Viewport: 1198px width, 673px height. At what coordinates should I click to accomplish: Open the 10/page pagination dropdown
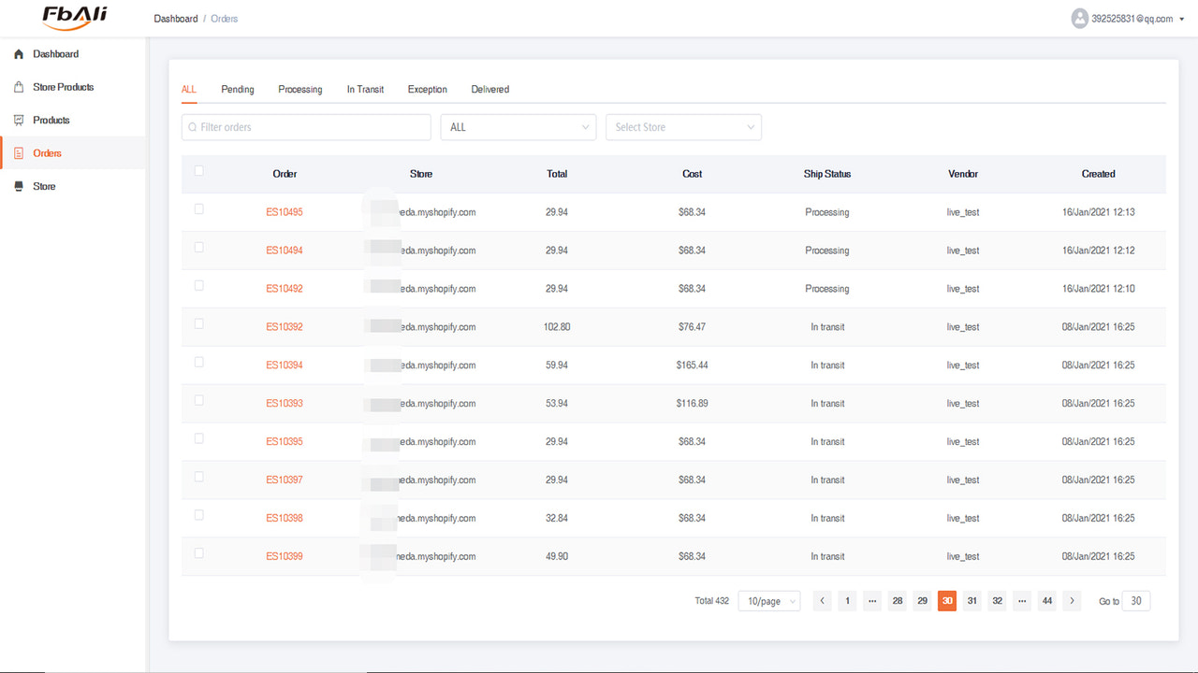point(768,601)
